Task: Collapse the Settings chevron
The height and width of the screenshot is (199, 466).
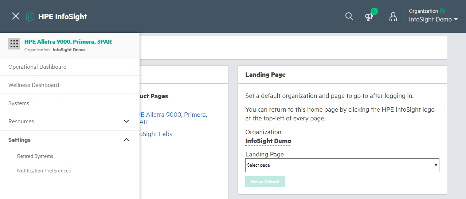Action: coord(126,140)
